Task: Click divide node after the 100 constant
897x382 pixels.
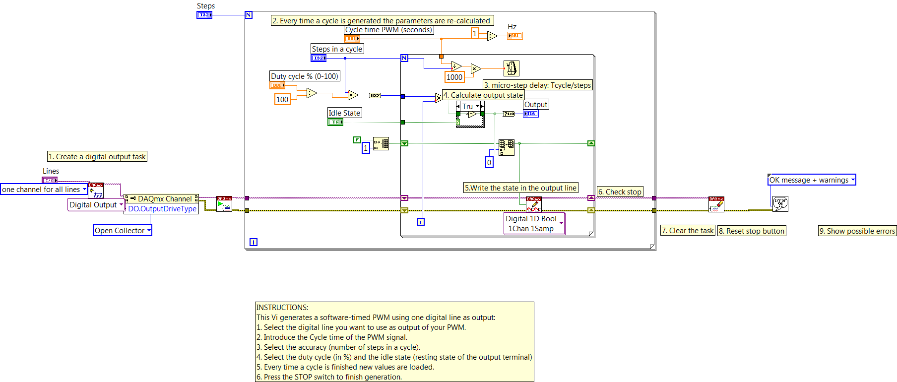Action: (312, 93)
